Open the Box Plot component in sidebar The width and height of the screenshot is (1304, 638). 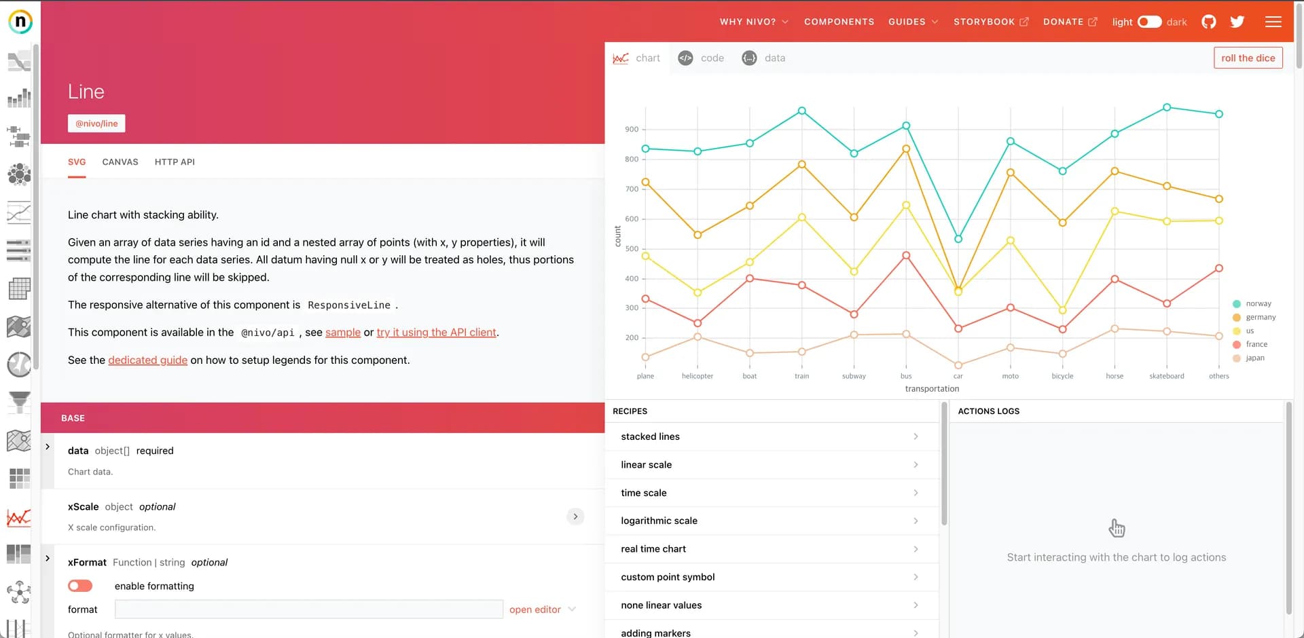(19, 136)
